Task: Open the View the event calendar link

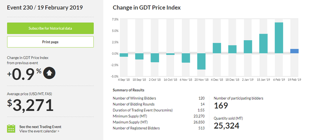Action: point(39,131)
